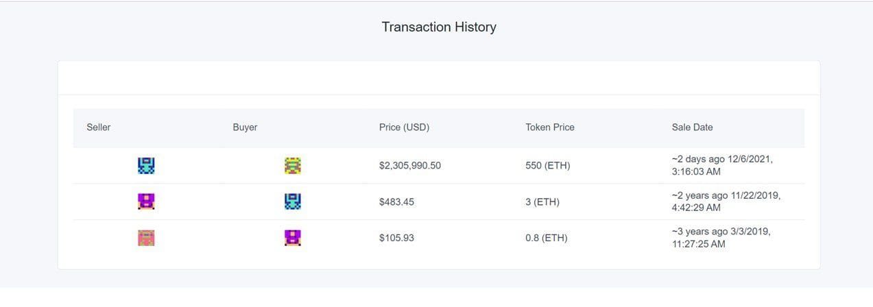Viewport: 873px width, 307px height.
Task: Click the 12/6/2021 sale date entry
Action: pos(722,165)
